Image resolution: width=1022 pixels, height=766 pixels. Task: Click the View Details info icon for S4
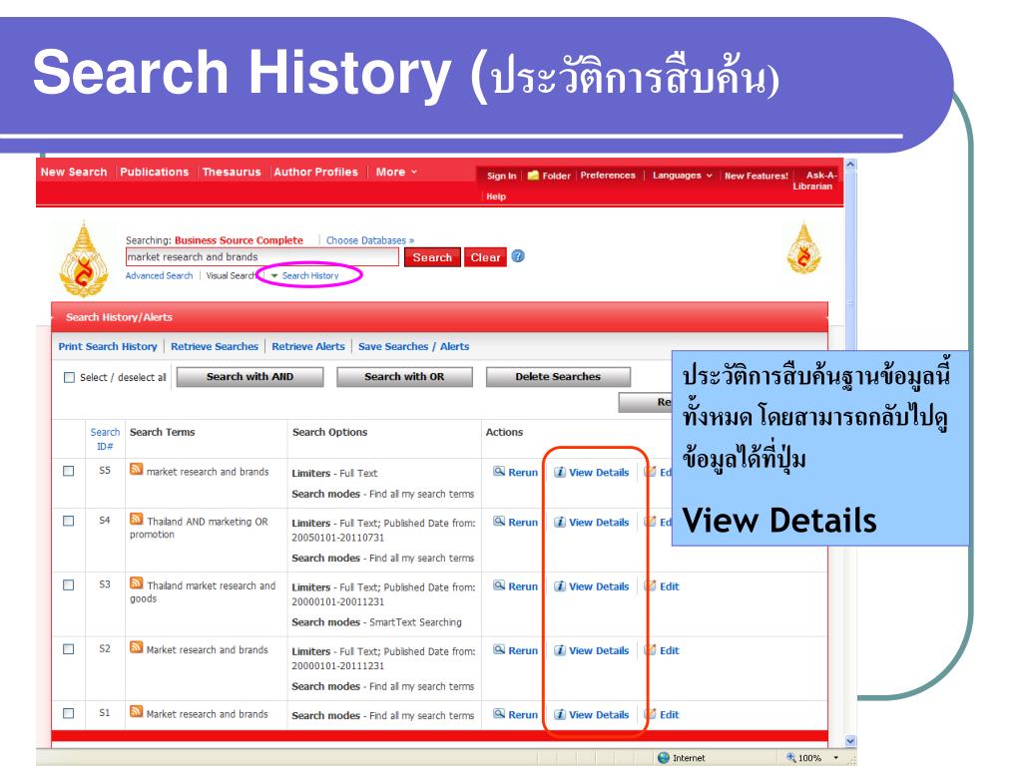point(560,522)
